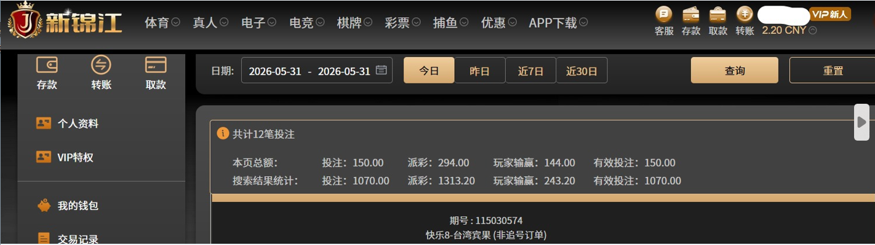Open 我的钱包 in the sidebar
The width and height of the screenshot is (875, 245).
(x=78, y=206)
